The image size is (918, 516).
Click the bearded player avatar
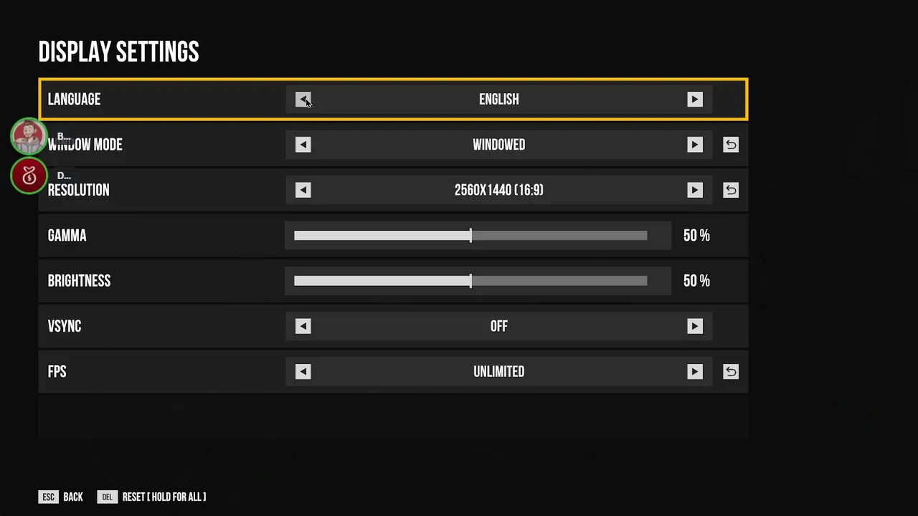[29, 136]
